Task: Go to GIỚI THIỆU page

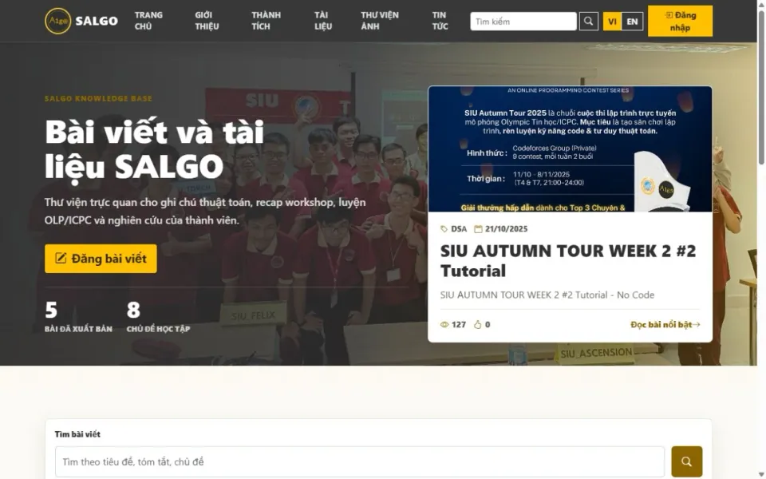Action: pos(207,21)
